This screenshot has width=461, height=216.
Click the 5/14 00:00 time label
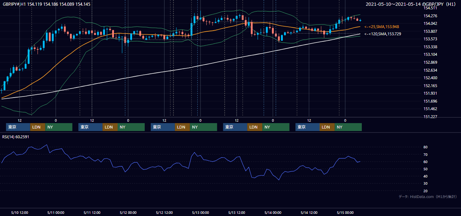point(273,213)
